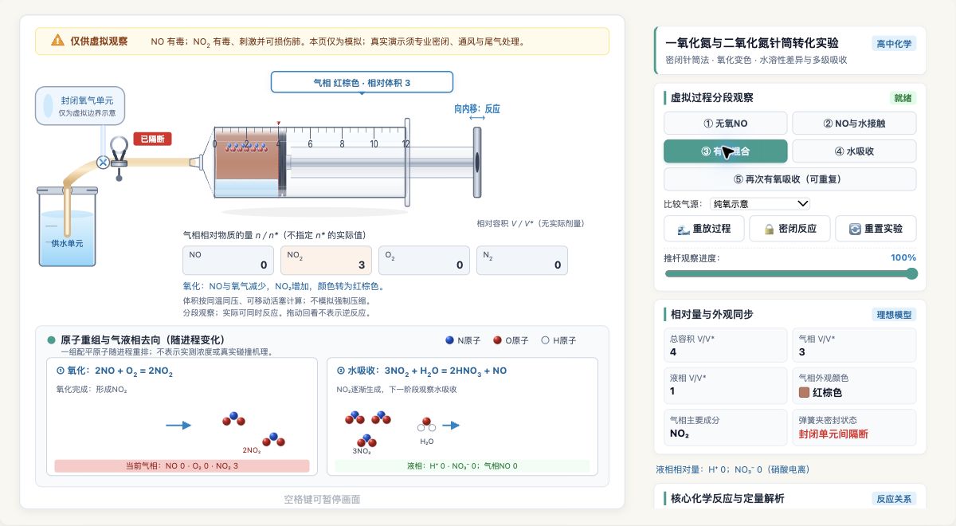Click the 2NO₂ molecule model
The width and height of the screenshot is (956, 526).
tap(255, 430)
